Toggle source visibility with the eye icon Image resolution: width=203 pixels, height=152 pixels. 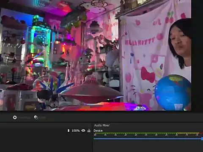83,130
